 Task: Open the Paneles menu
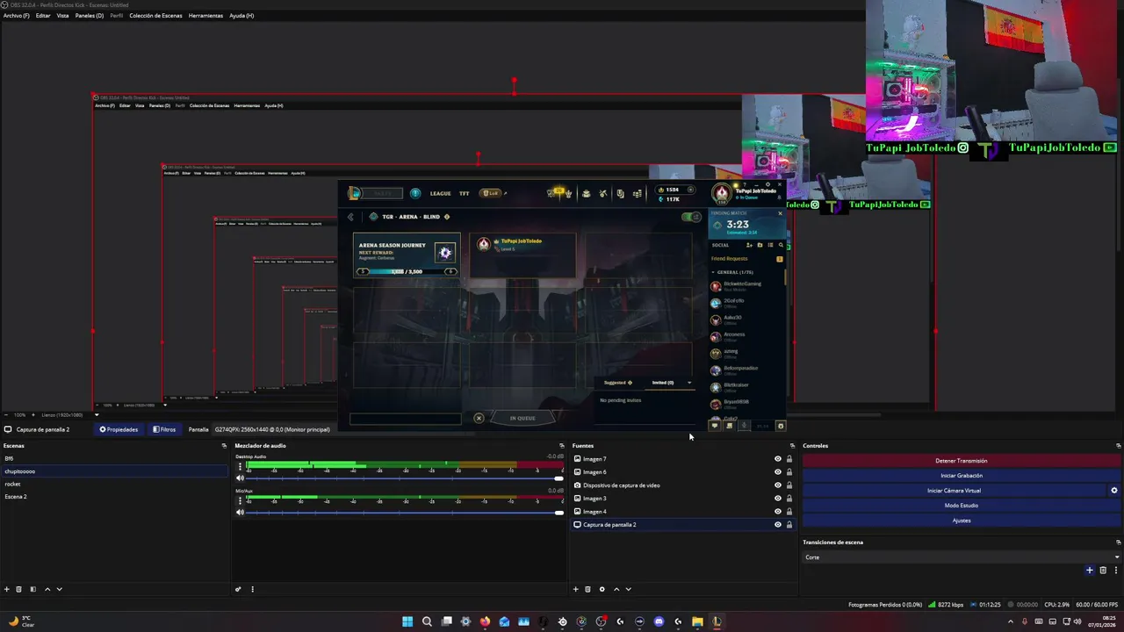click(90, 16)
